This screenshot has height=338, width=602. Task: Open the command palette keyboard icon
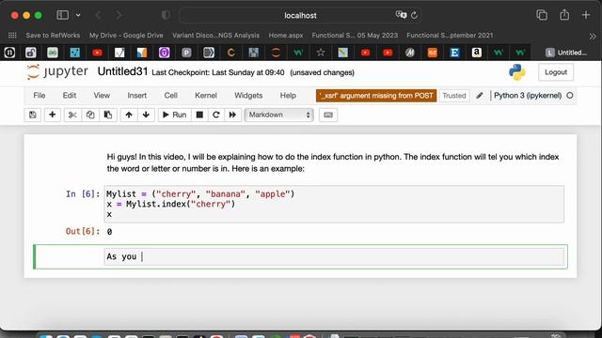point(328,115)
